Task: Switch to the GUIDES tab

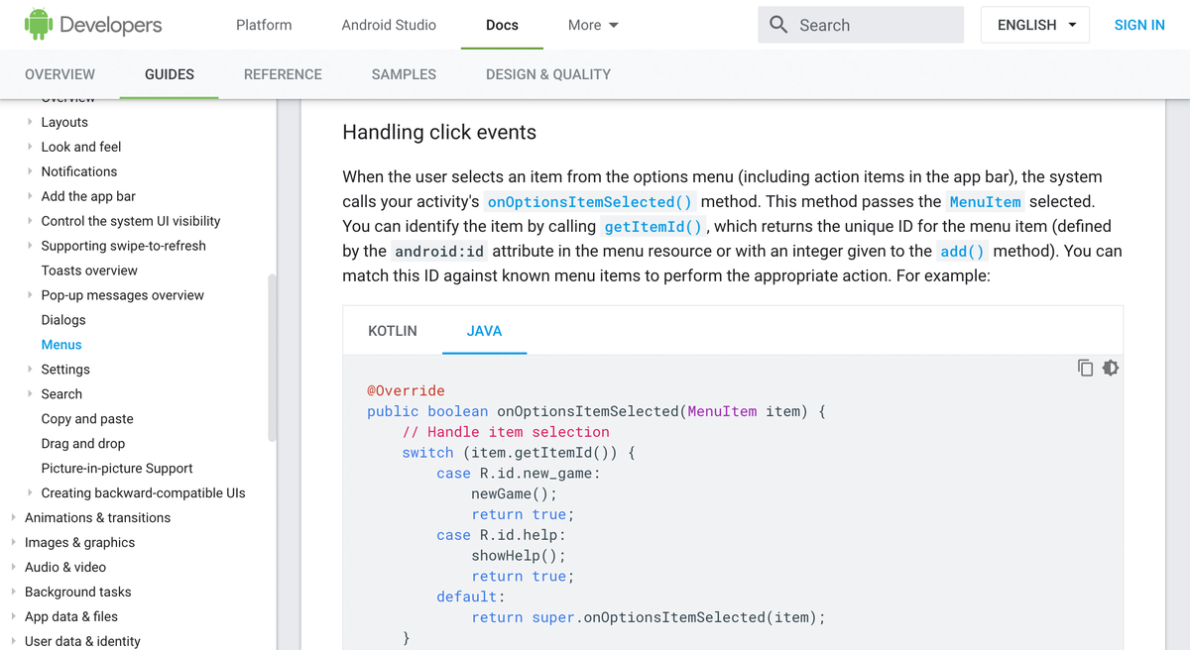Action: (170, 74)
